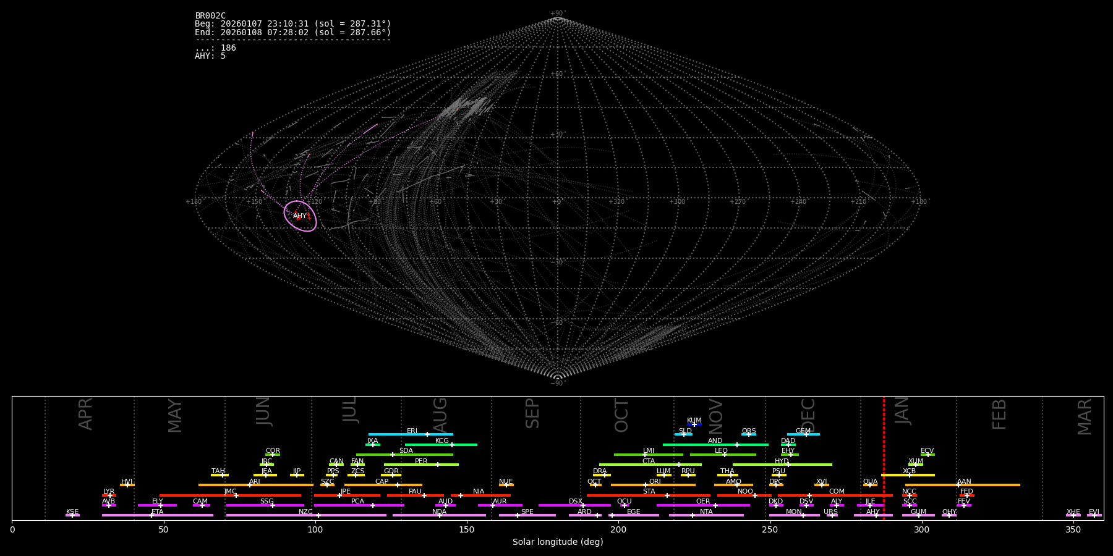Click the JXA shower label
Image resolution: width=1113 pixels, height=556 pixels.
click(372, 441)
